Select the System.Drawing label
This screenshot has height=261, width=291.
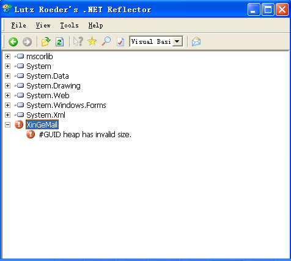tap(53, 86)
